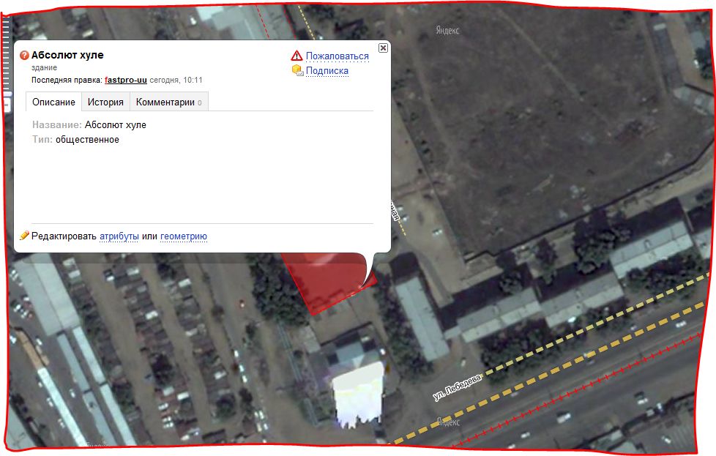Click the Абсолют хуле balloon title
The width and height of the screenshot is (716, 456).
point(67,55)
